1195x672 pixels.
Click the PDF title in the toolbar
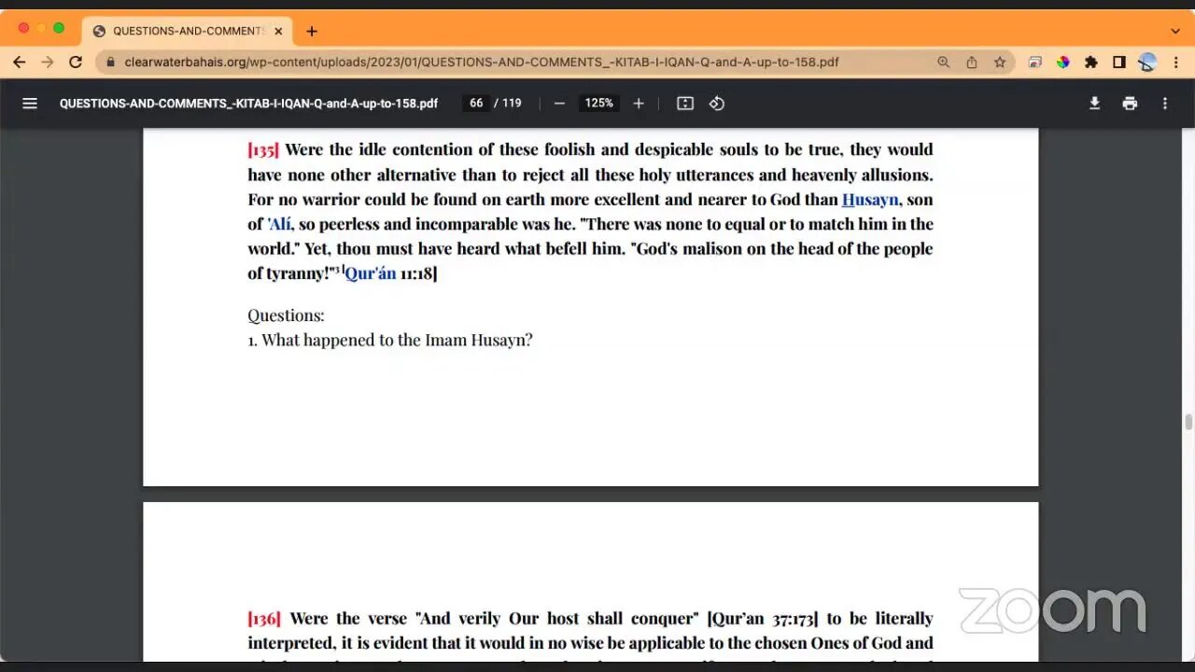248,104
